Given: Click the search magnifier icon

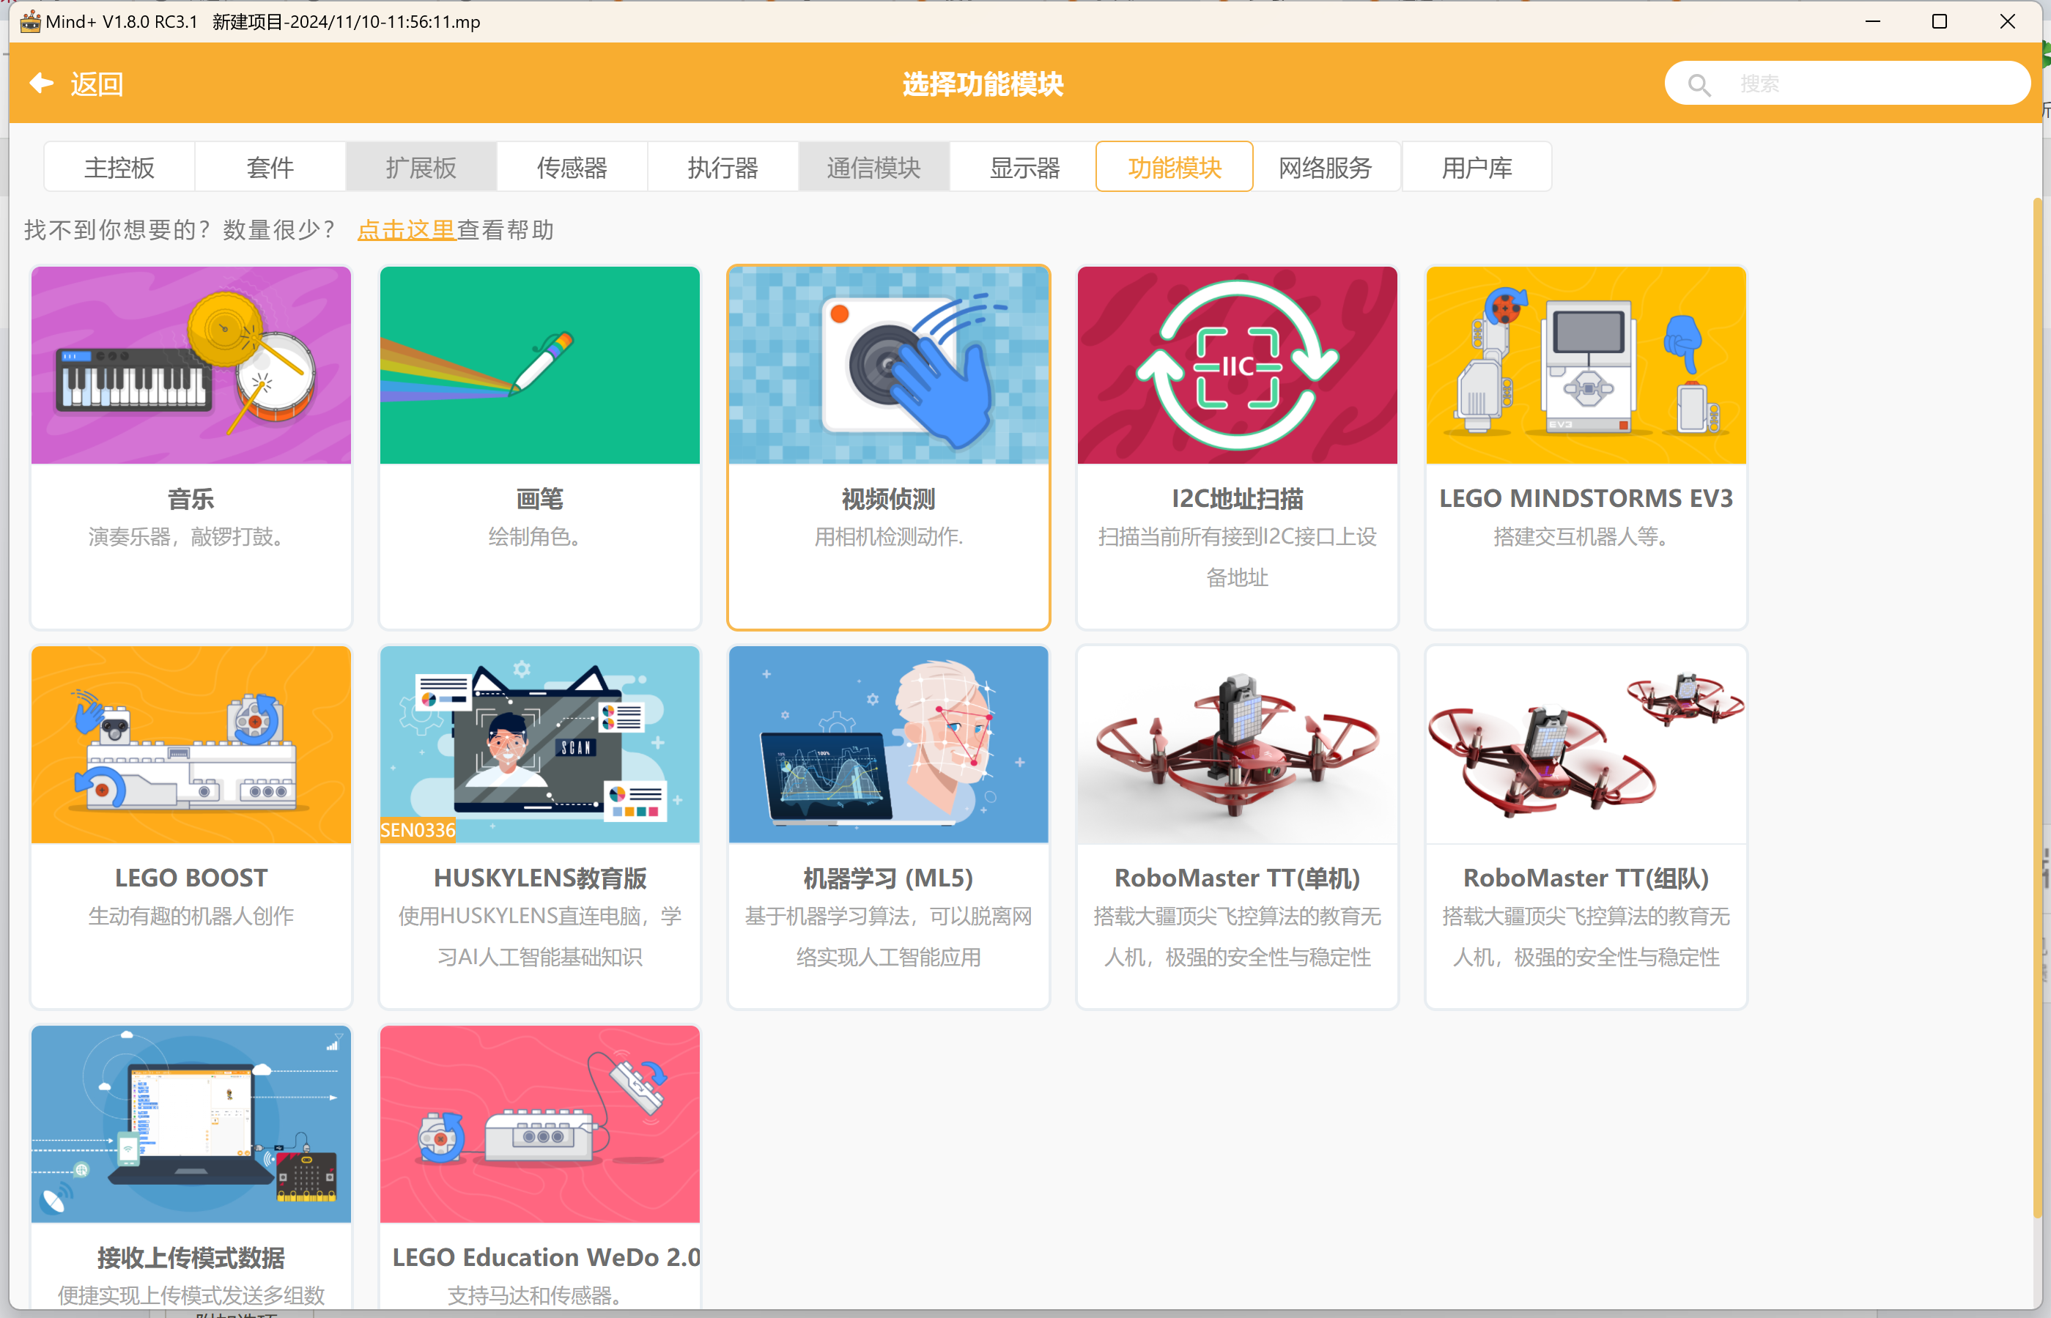Looking at the screenshot, I should 1699,84.
